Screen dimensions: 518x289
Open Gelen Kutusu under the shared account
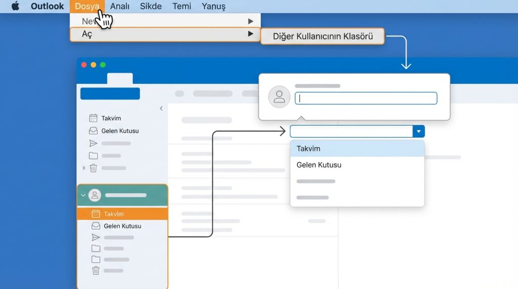122,226
